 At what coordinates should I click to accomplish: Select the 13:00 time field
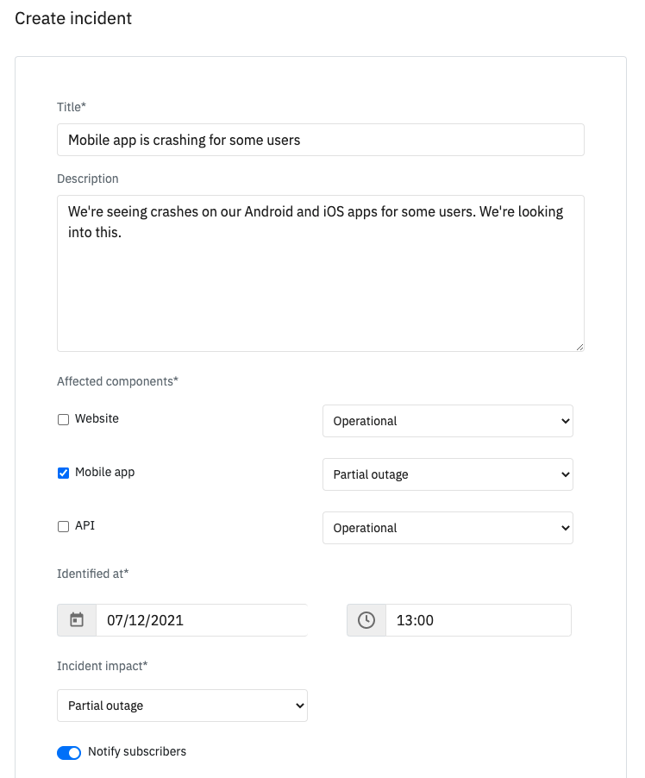477,620
